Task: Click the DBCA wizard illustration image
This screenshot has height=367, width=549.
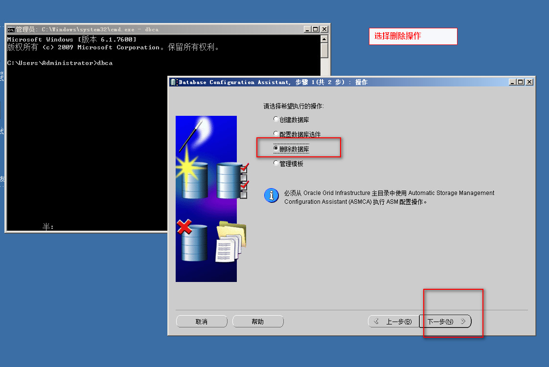Action: (206, 198)
